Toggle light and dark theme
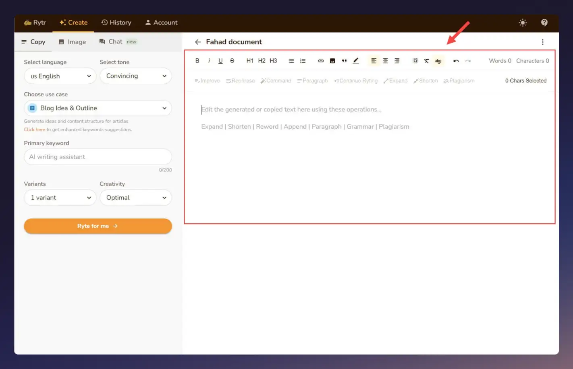 coord(523,23)
